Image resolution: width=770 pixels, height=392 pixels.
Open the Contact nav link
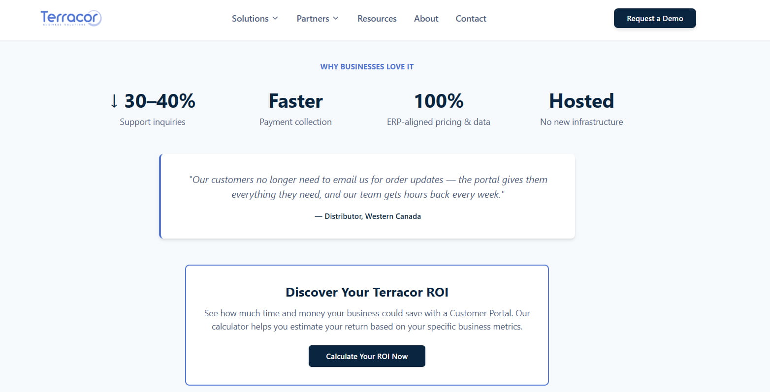coord(471,19)
